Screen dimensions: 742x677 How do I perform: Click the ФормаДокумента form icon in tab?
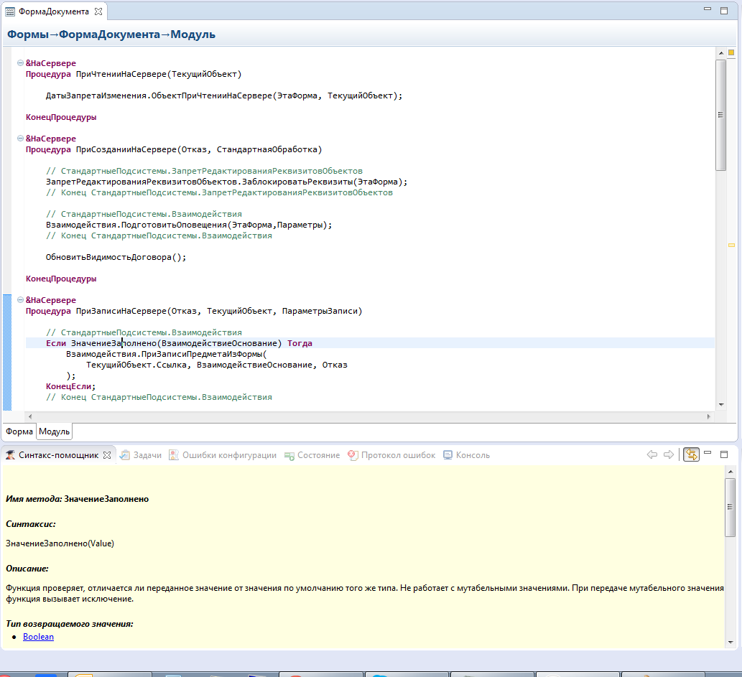(9, 11)
